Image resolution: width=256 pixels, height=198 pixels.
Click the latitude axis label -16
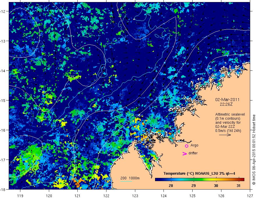tap(3, 130)
